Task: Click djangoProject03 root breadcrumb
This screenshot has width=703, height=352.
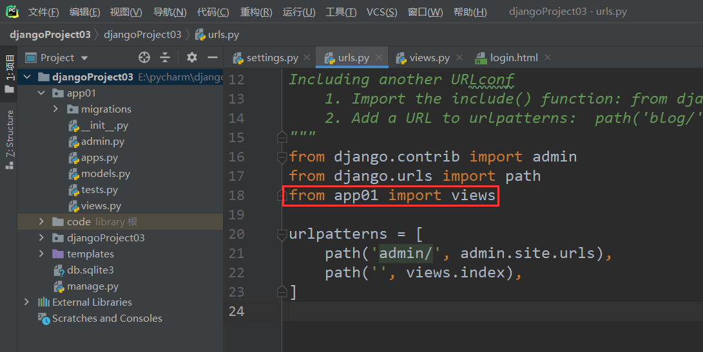Action: 50,35
